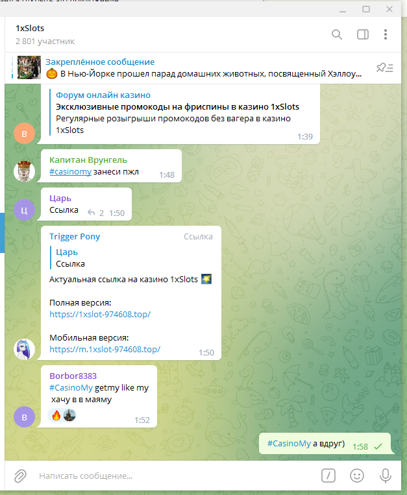Screen dimensions: 407x495
Task: Click the paperclip attach file icon
Action: (20, 476)
